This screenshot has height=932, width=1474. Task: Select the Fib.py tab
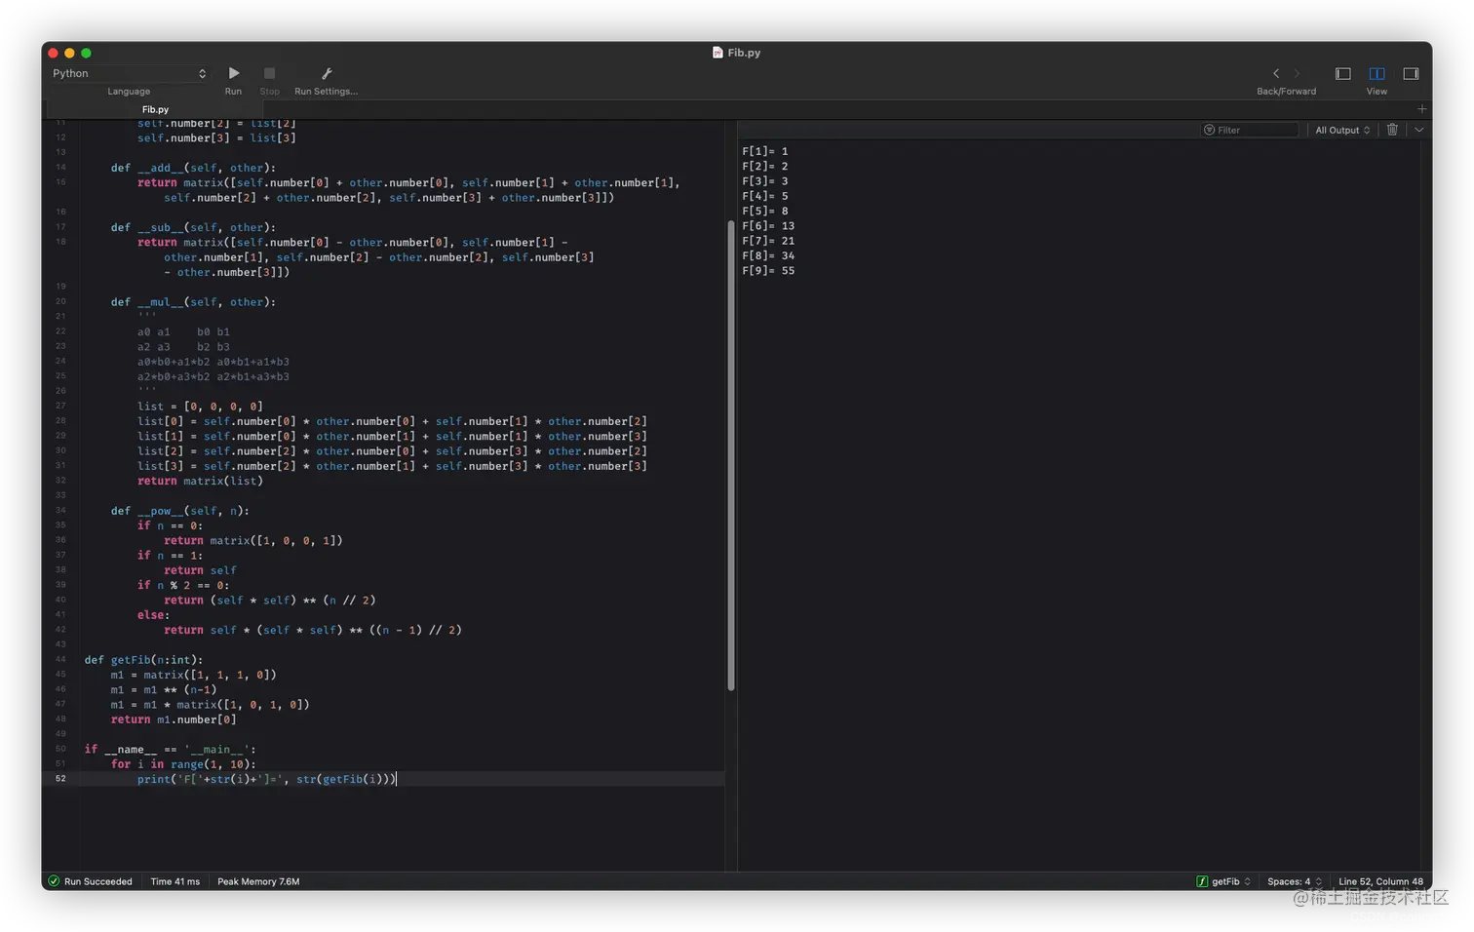[x=155, y=109]
